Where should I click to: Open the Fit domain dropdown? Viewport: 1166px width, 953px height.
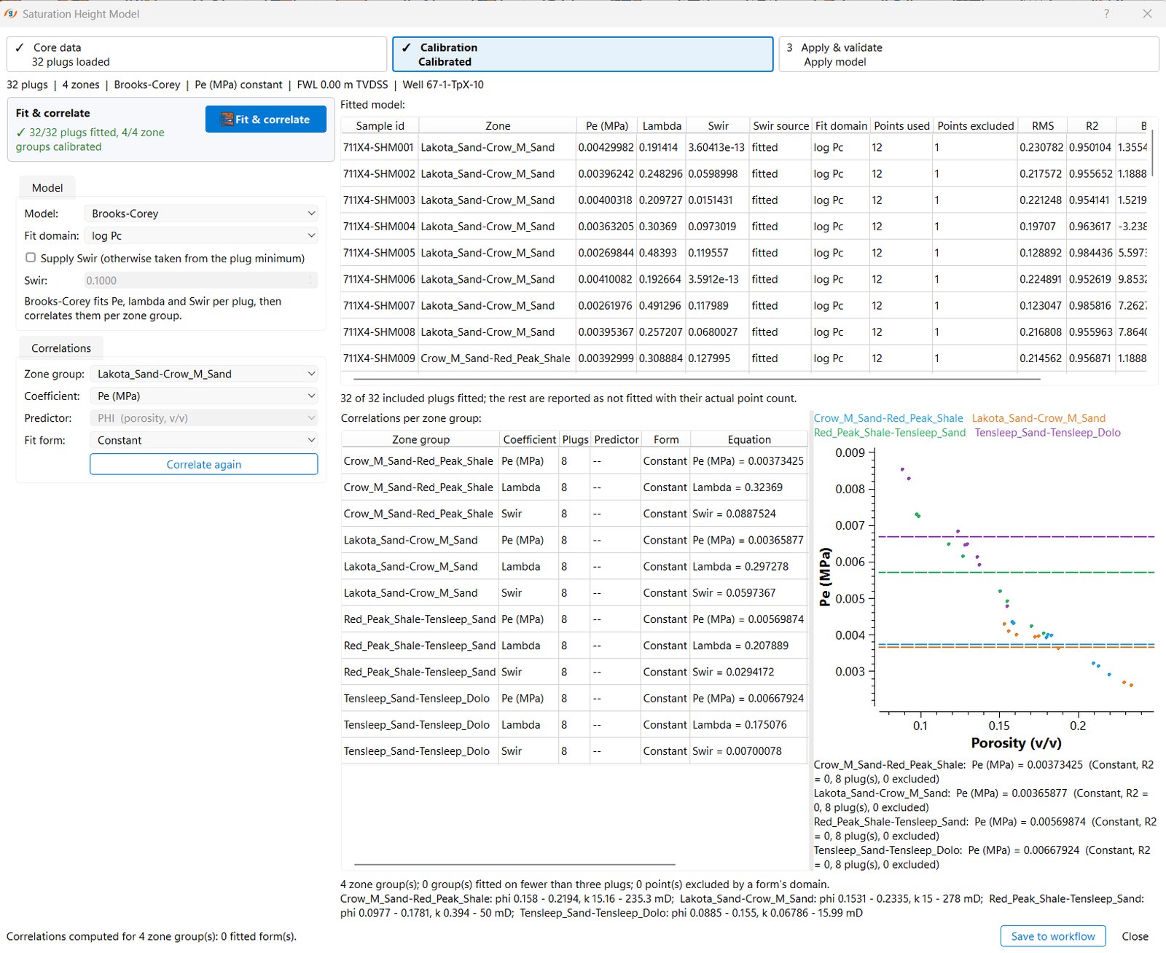202,235
